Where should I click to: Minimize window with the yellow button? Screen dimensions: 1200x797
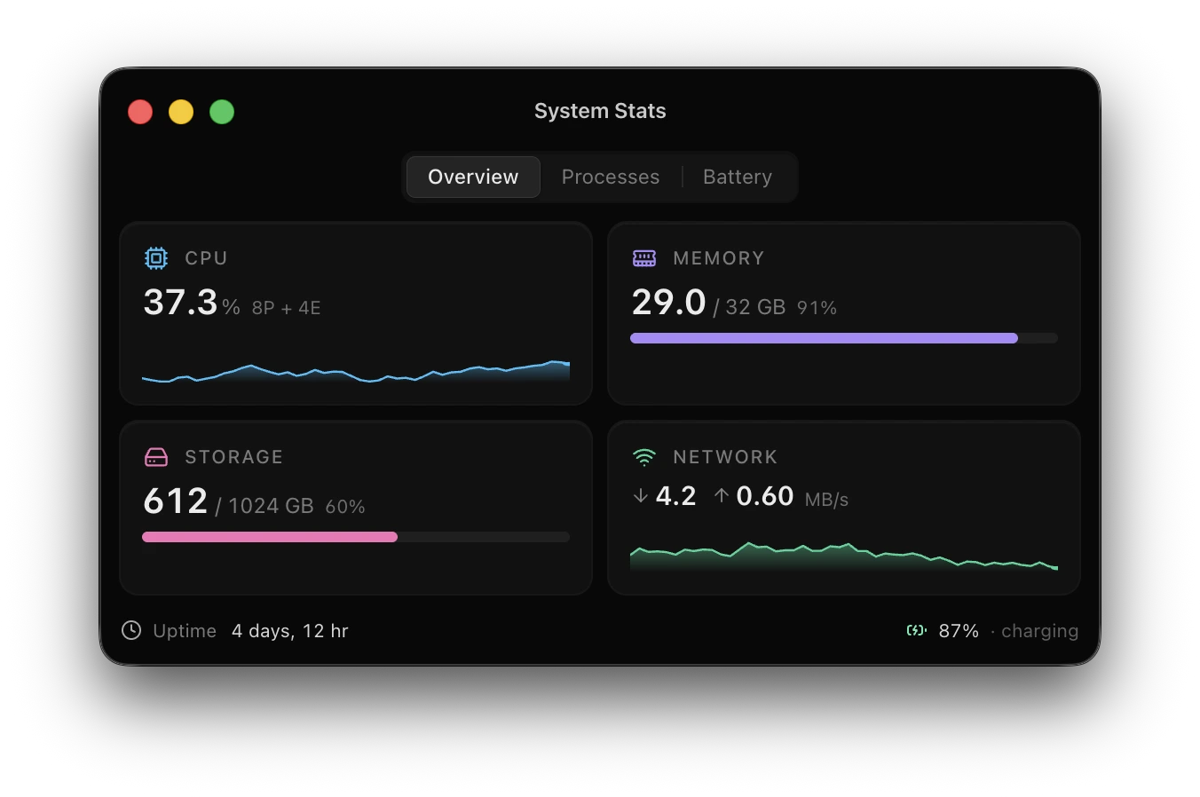pos(181,112)
